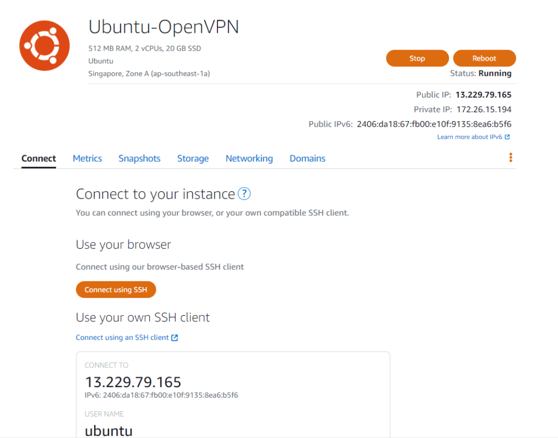Go to the Storage tab

(x=193, y=158)
